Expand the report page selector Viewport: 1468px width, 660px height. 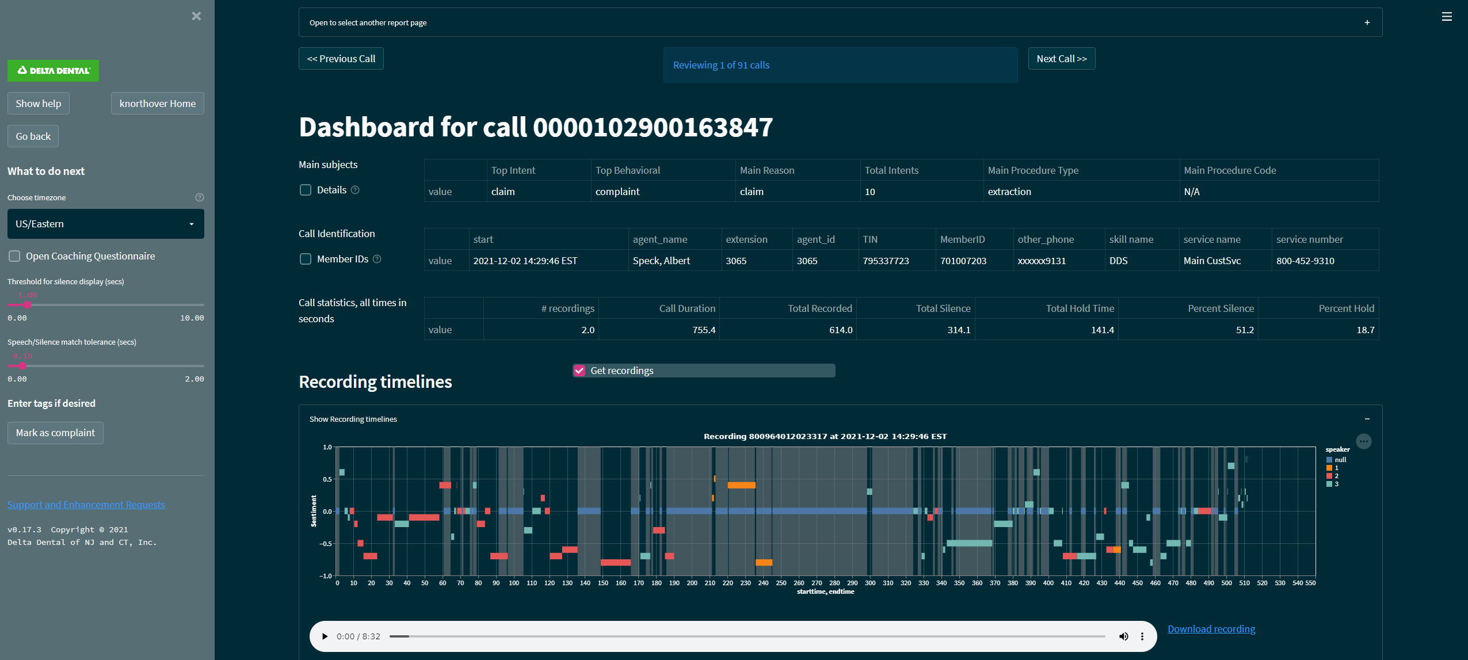(1367, 22)
